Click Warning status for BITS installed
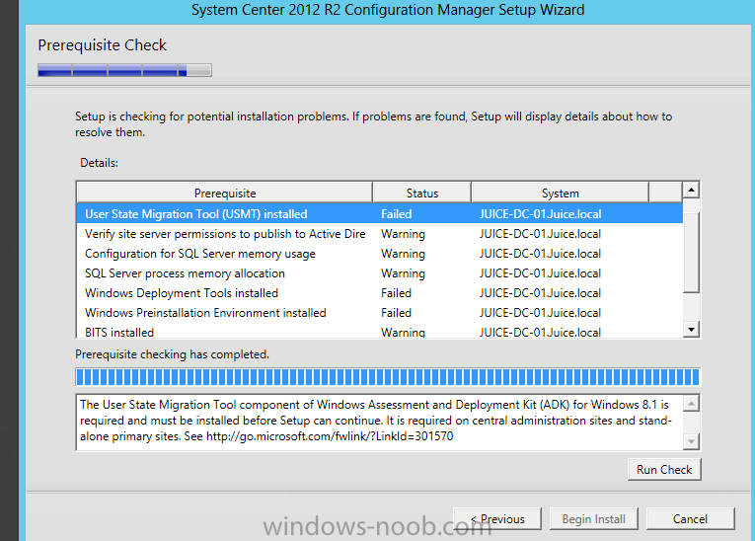The height and width of the screenshot is (541, 755). coord(403,332)
